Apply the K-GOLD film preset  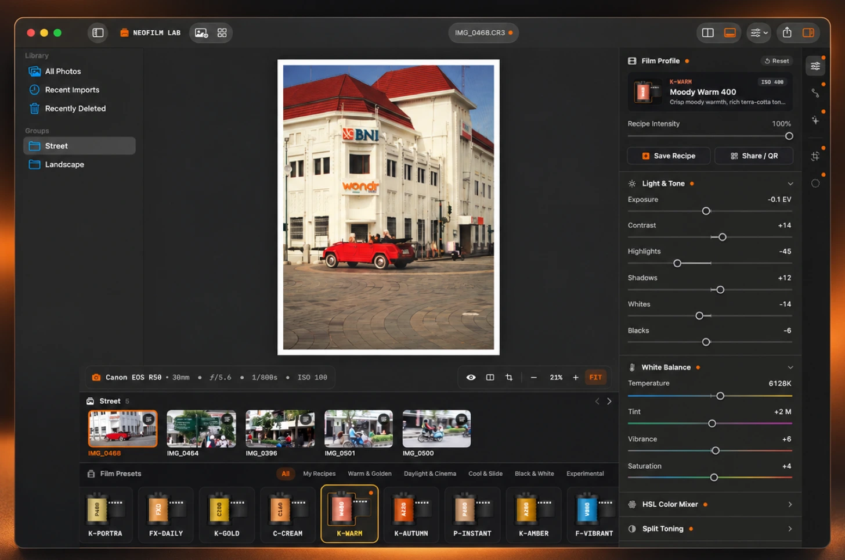click(x=227, y=515)
